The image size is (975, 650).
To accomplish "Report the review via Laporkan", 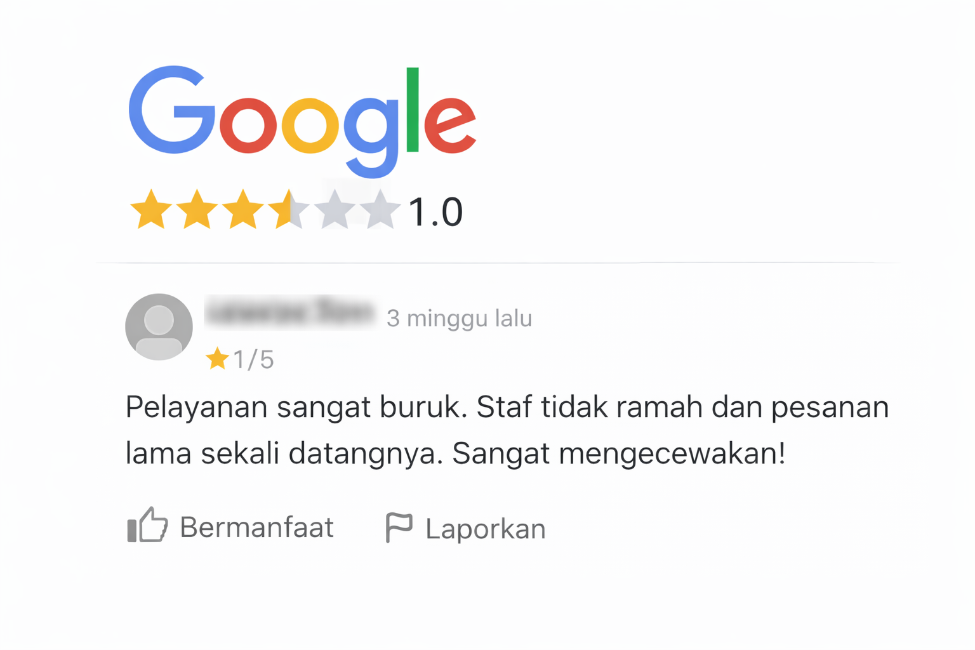I will pos(465,528).
